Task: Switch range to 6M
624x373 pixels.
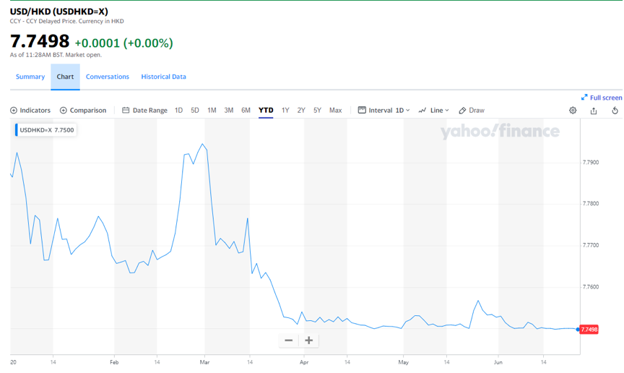Action: [246, 111]
